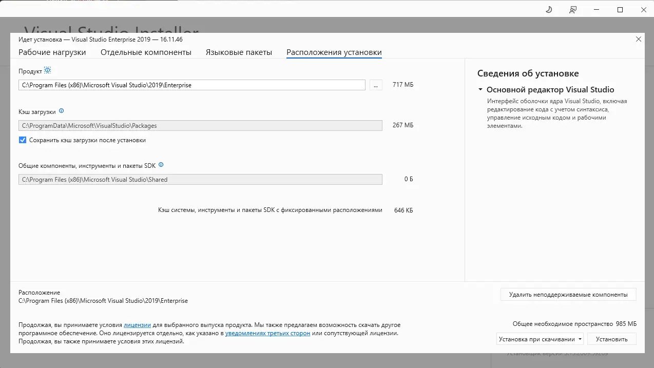This screenshot has height=368, width=654.
Task: Switch to the Расположения установки tab
Action: pyautogui.click(x=334, y=52)
